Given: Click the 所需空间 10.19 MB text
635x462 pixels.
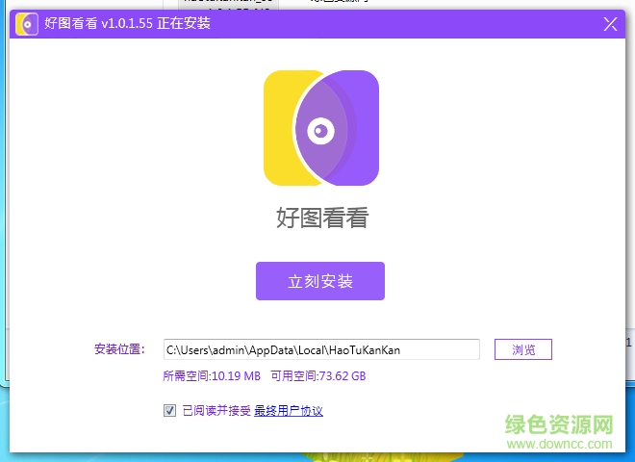Looking at the screenshot, I should pos(212,376).
